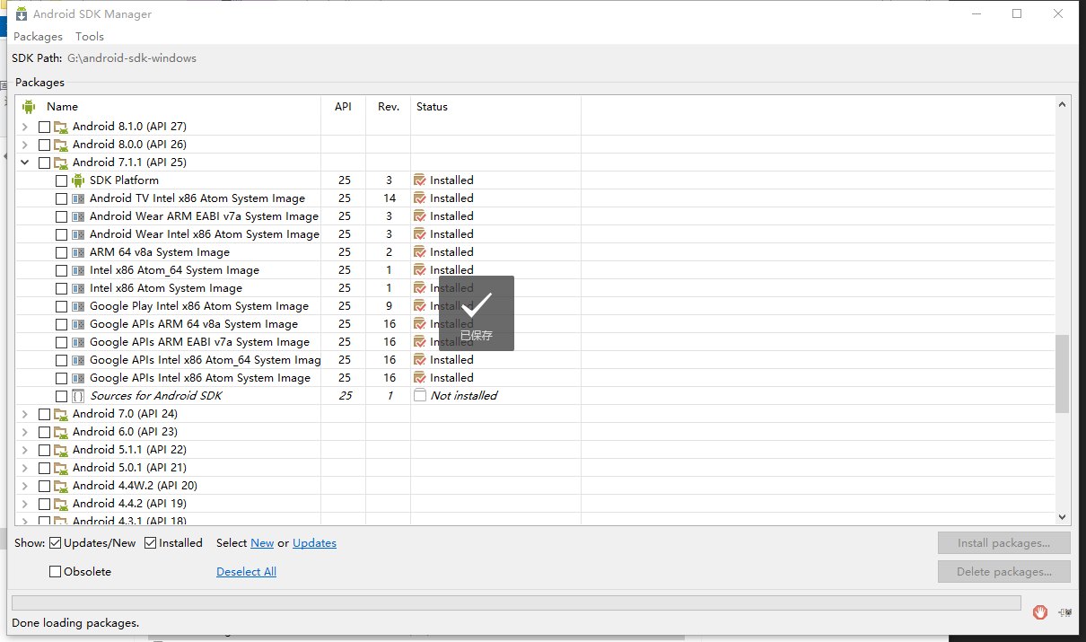
Task: Click the Not installed status icon for Sources
Action: [420, 396]
